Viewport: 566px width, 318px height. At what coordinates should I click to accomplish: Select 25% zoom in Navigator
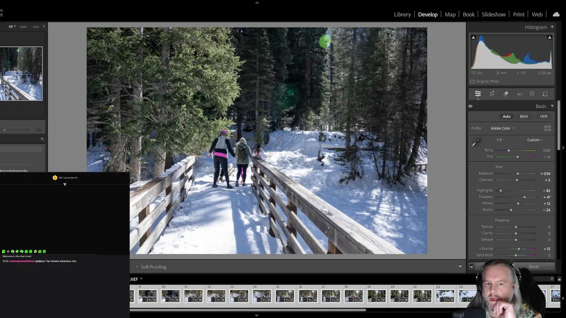click(36, 26)
